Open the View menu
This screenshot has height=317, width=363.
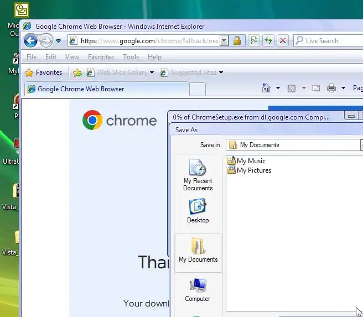(72, 57)
